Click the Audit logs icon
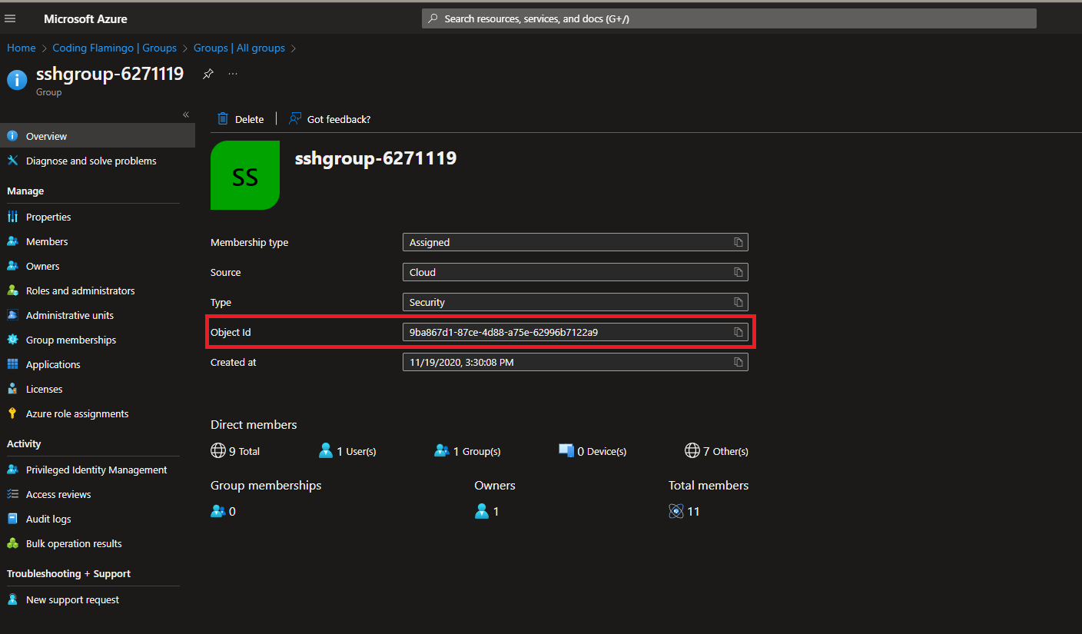The width and height of the screenshot is (1082, 634). click(12, 519)
